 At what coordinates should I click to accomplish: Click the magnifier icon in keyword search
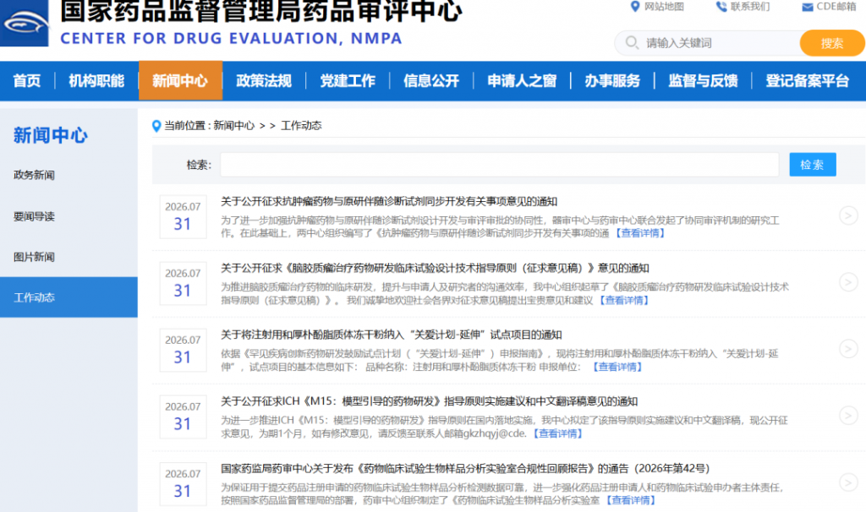coord(632,42)
